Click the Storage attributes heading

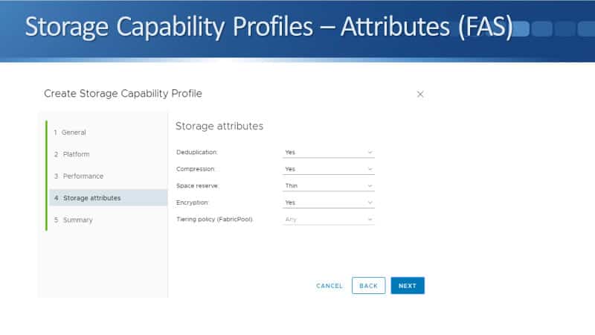(219, 127)
